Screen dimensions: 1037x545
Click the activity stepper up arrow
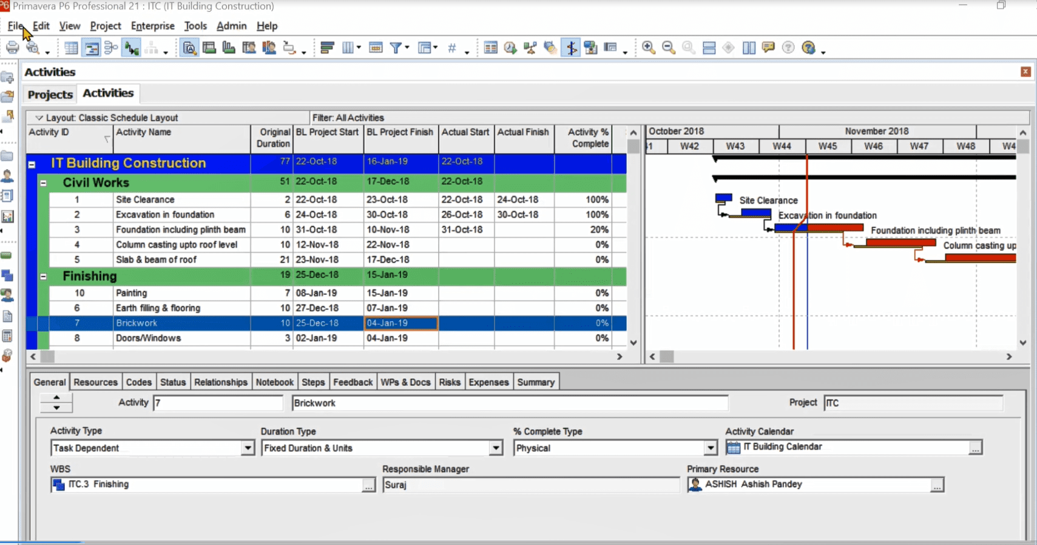pos(56,398)
